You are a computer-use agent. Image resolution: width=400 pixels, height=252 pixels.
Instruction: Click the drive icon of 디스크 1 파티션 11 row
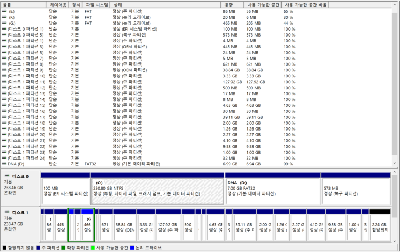coord(4,82)
